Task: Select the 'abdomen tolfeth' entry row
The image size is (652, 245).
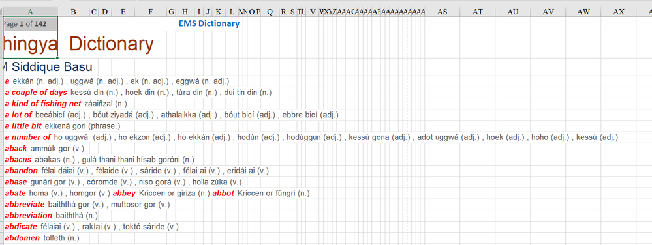Action: 42,238
